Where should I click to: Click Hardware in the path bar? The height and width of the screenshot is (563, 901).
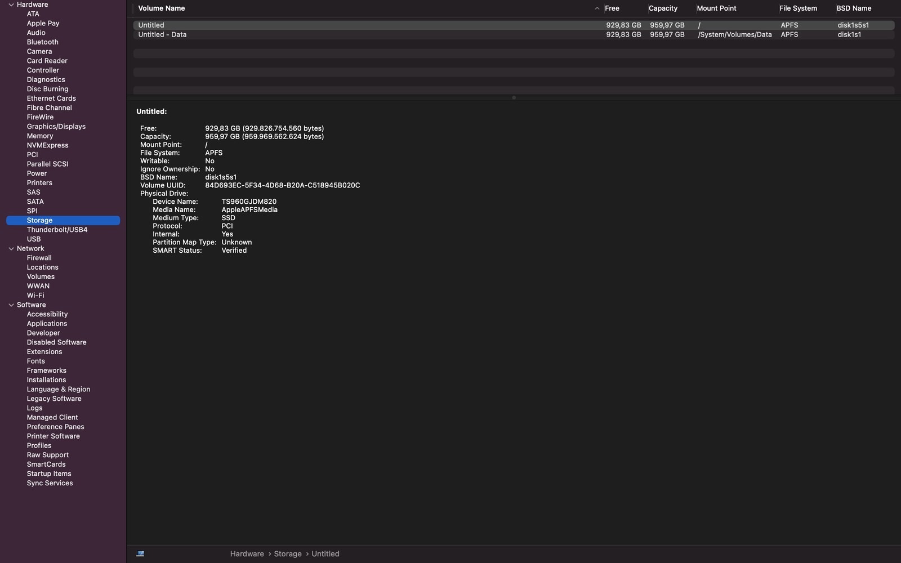247,554
